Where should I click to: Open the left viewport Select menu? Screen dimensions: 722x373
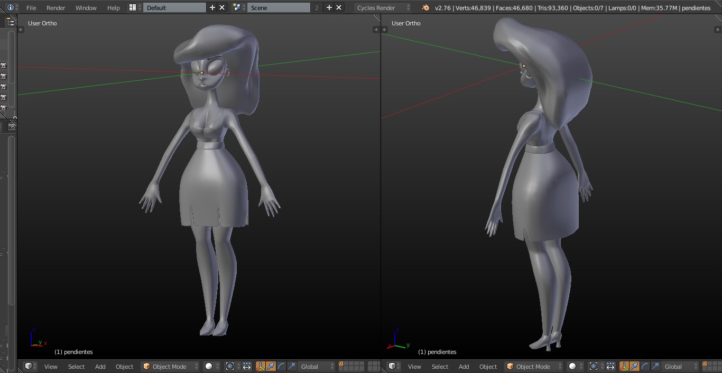pos(76,367)
